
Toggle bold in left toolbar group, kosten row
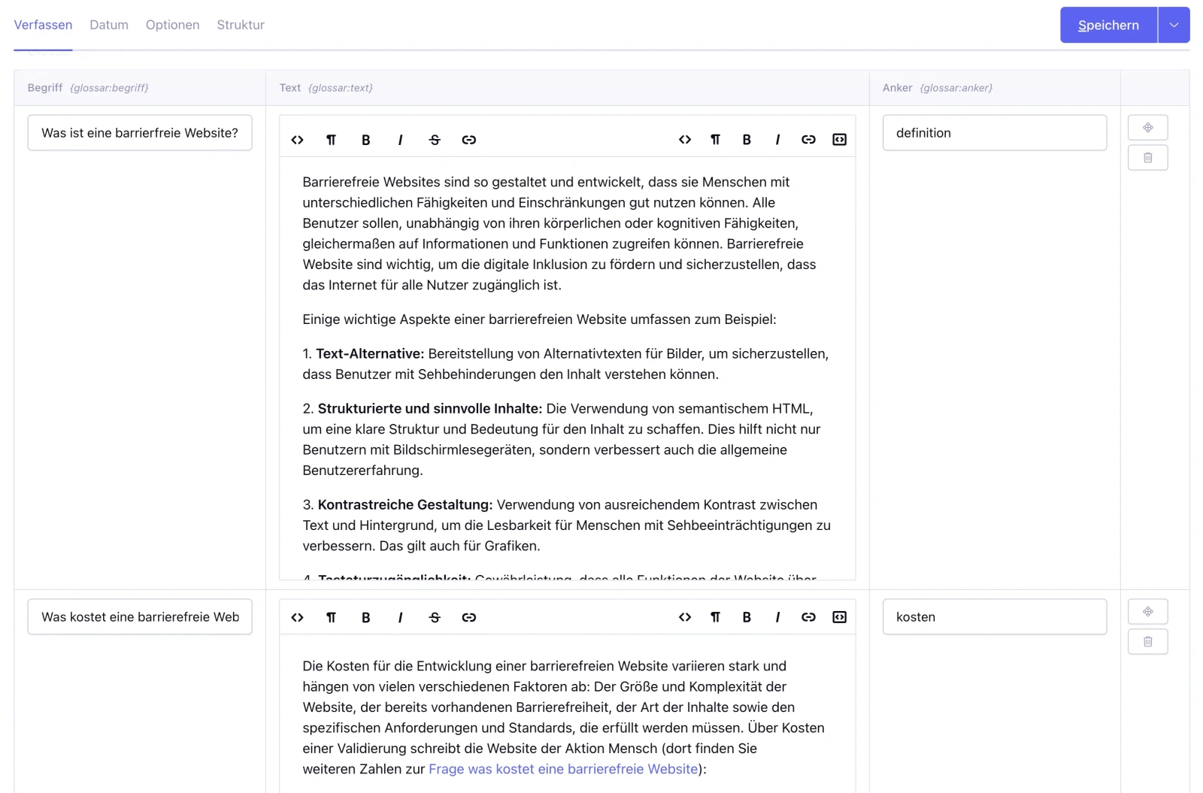point(366,617)
